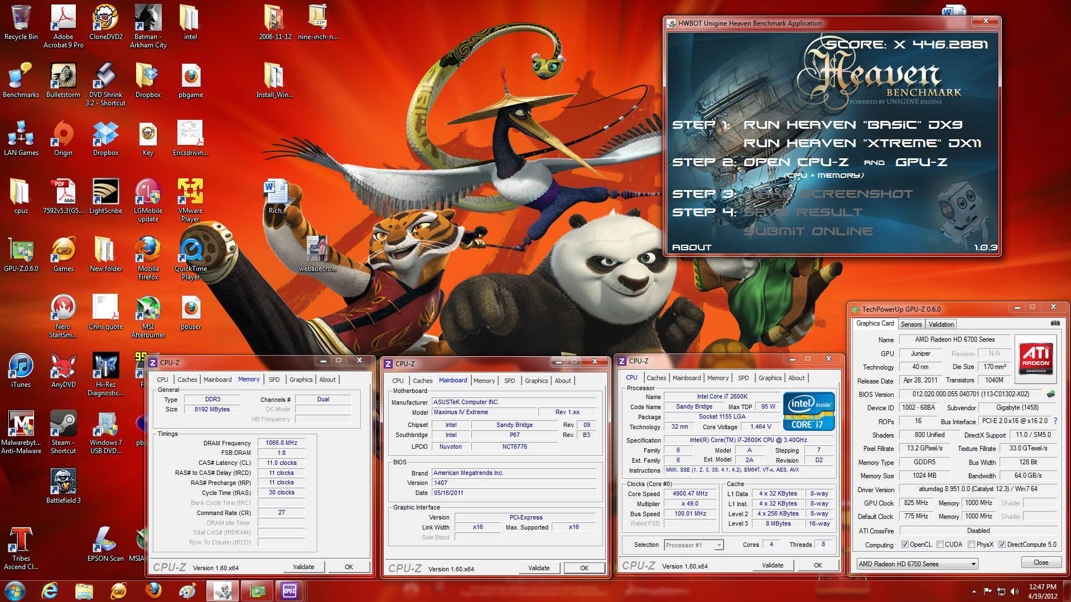
Task: Open Nero StartSmart shortcut
Action: point(63,315)
